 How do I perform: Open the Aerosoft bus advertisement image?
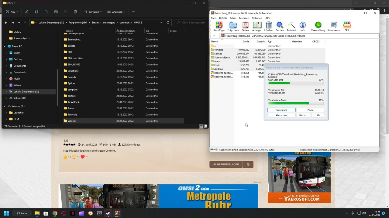pyautogui.click(x=299, y=178)
